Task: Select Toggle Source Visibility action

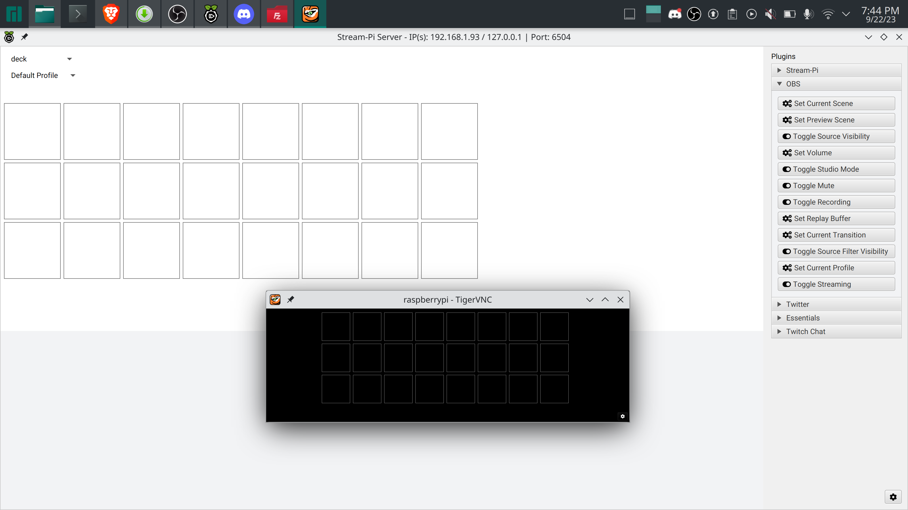Action: coord(836,136)
